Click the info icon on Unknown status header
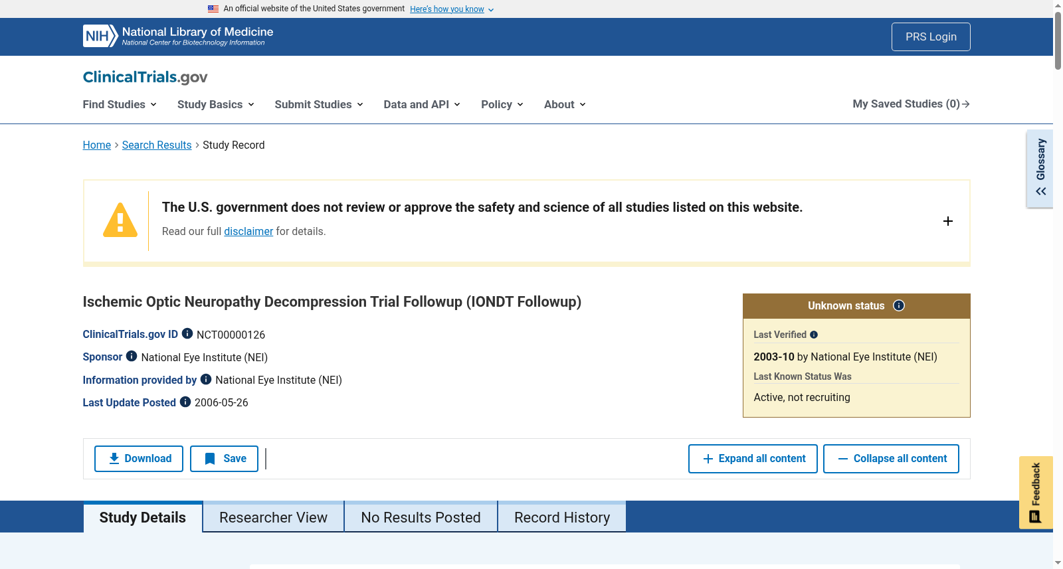Screen dimensions: 1063x569 [x=899, y=305]
